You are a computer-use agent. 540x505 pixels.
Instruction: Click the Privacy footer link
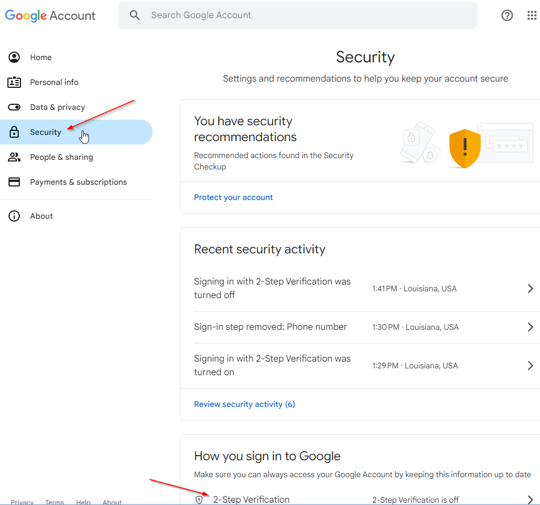pyautogui.click(x=22, y=502)
